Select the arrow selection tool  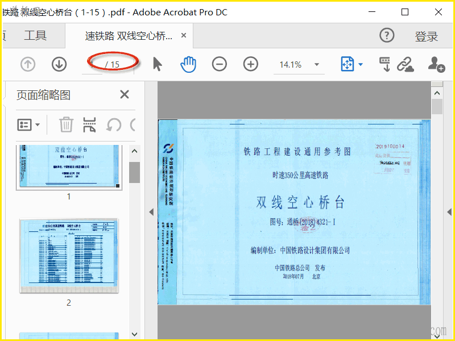click(x=157, y=64)
